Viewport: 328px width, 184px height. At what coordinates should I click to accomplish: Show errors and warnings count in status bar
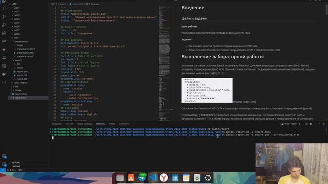[x=11, y=170]
